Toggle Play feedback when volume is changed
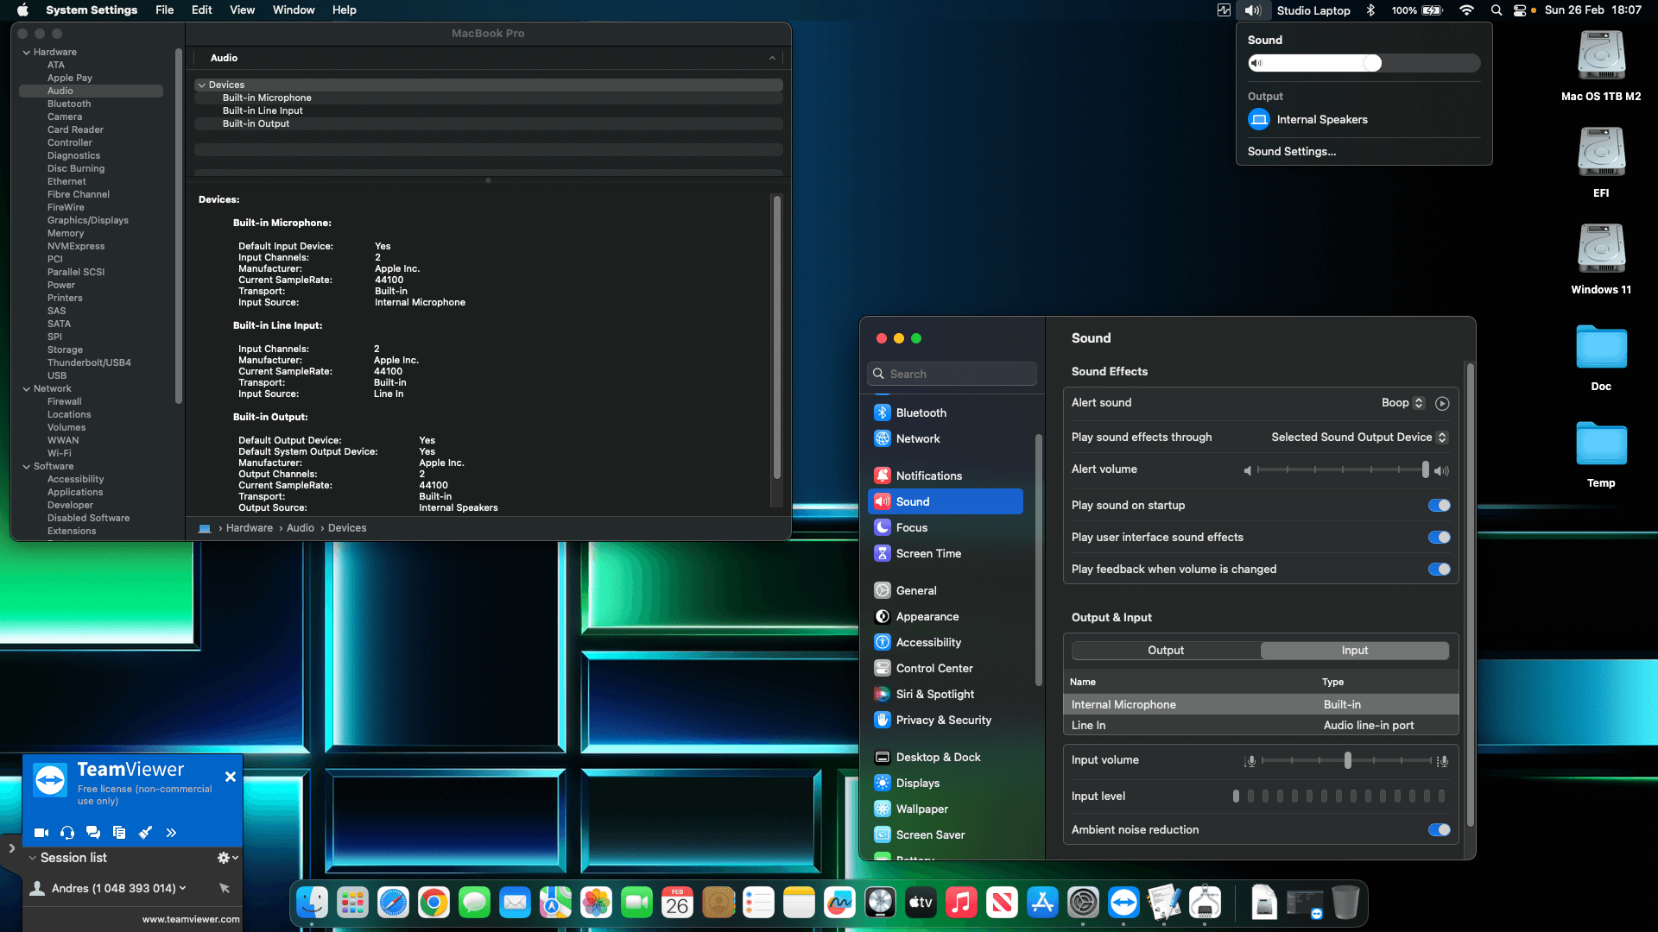This screenshot has height=932, width=1658. pos(1440,570)
